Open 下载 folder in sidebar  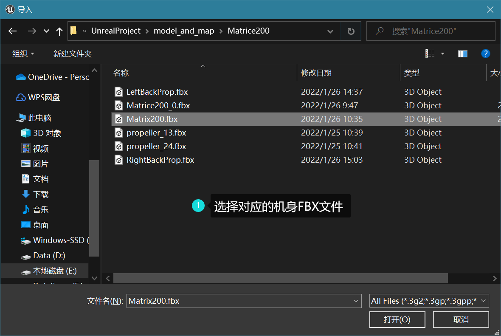coord(35,195)
